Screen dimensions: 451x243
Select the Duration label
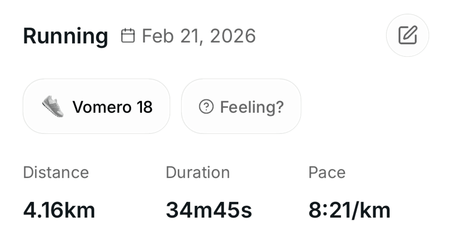coord(198,172)
